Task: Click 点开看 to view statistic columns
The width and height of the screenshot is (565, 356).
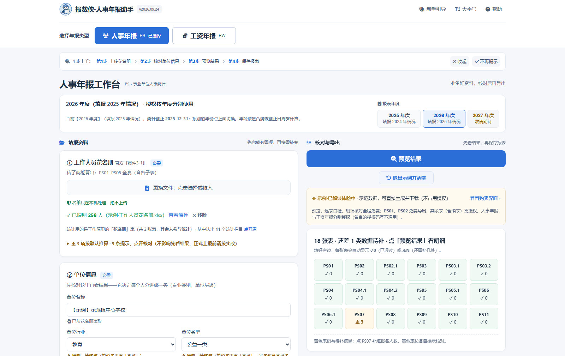Action: [x=250, y=229]
